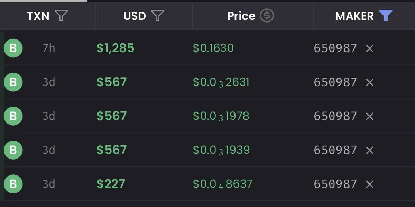Select the Price column header text
The width and height of the screenshot is (415, 207).
point(241,16)
